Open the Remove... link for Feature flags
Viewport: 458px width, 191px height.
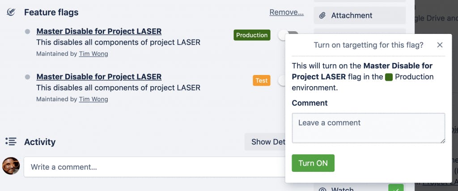[x=287, y=12]
